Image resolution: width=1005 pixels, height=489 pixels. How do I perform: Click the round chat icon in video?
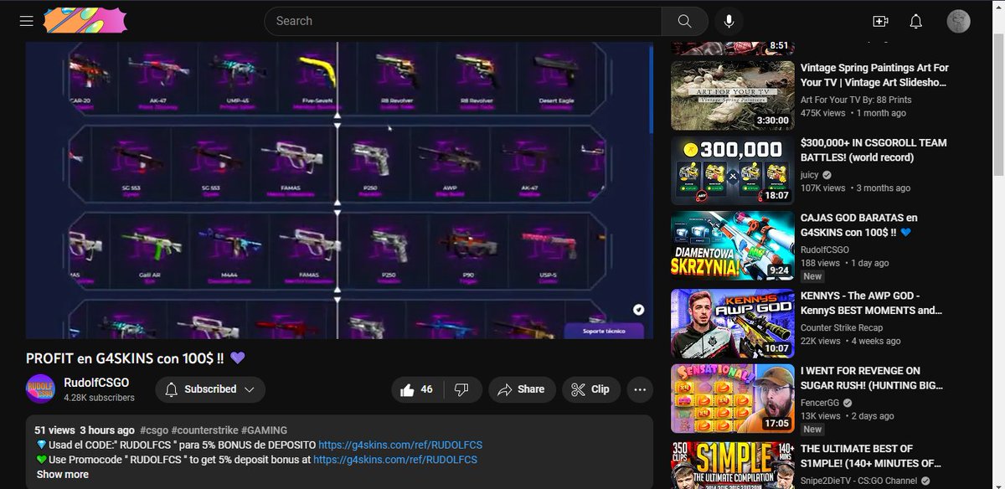638,309
